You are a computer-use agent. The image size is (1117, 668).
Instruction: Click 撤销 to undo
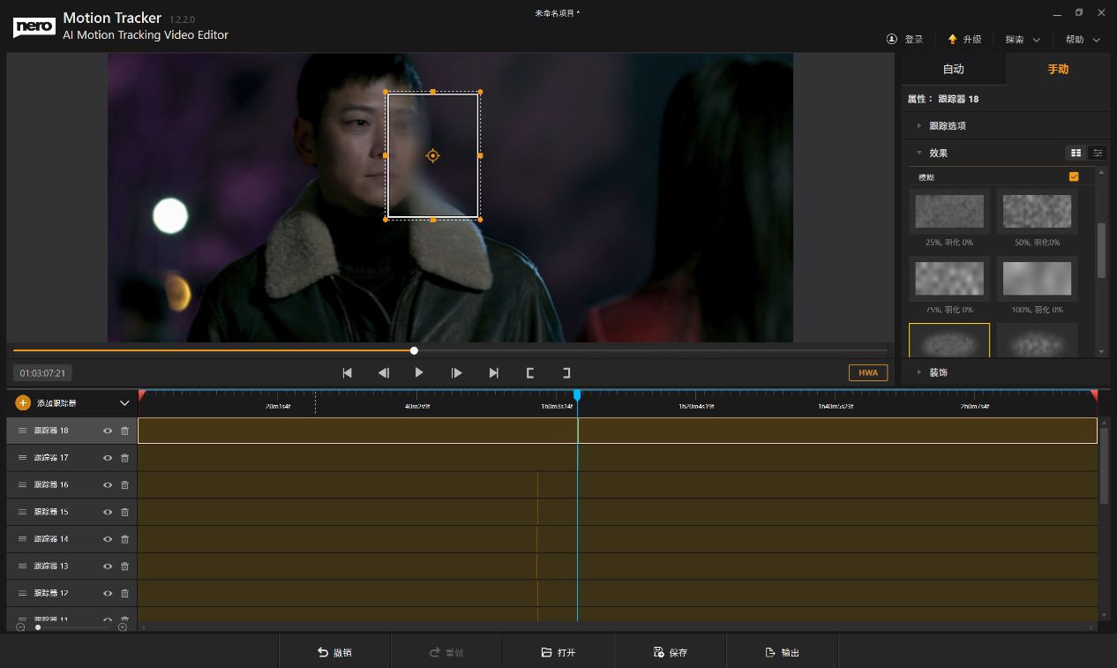tap(335, 653)
